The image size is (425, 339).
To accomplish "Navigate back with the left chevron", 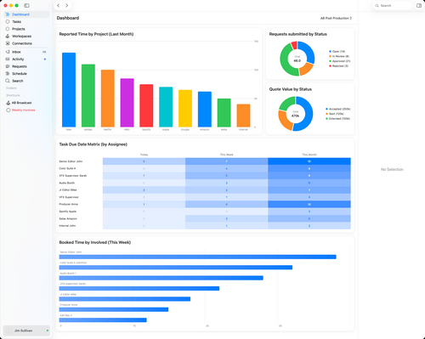I will click(x=59, y=5).
